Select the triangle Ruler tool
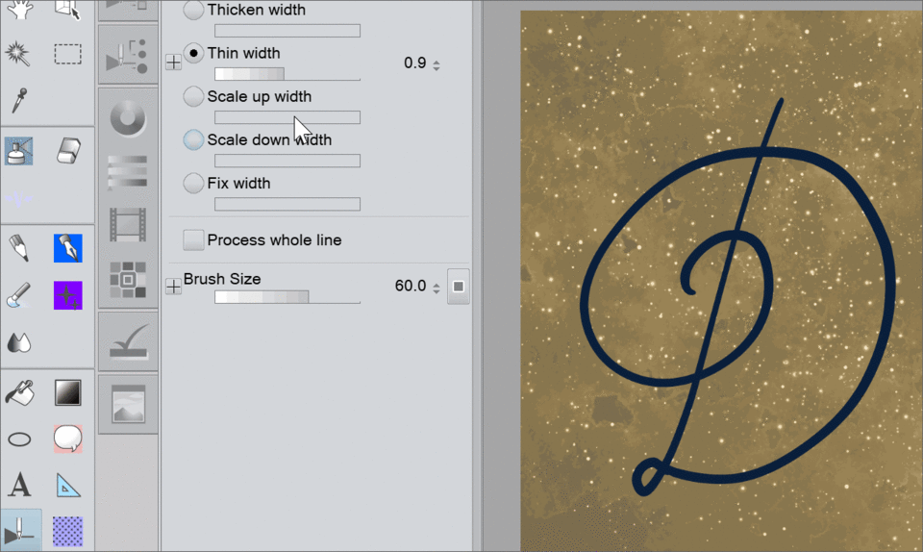Viewport: 923px width, 552px height. pos(68,486)
